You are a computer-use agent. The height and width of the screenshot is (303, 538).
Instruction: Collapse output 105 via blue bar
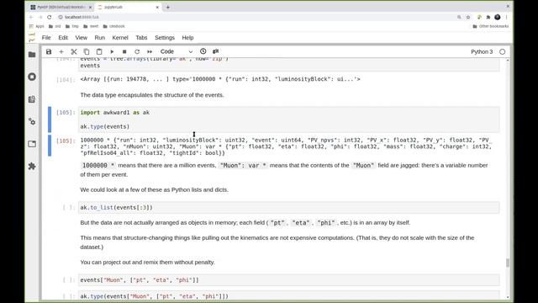point(50,146)
